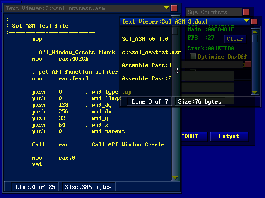
Task: Click 'push 64 ; wnd_x' line
Action: [70, 125]
